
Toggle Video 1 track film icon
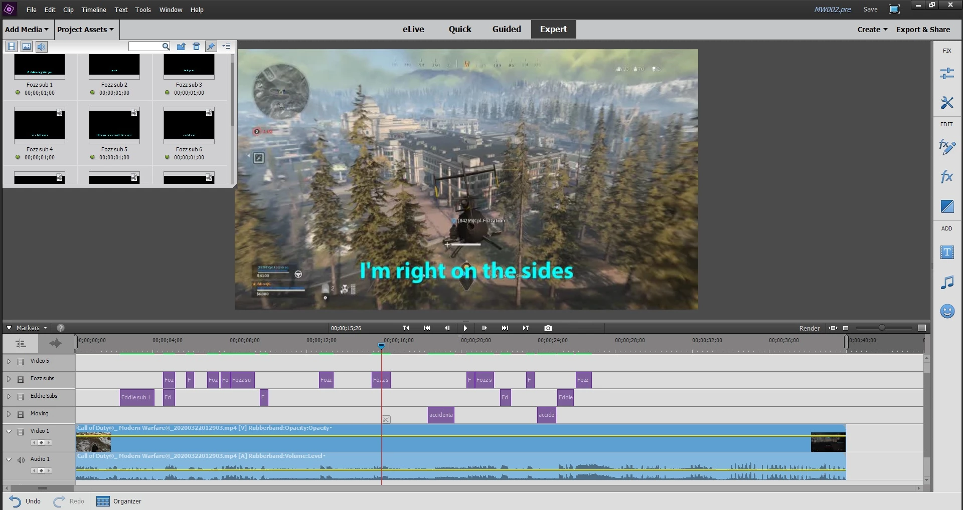(x=21, y=432)
